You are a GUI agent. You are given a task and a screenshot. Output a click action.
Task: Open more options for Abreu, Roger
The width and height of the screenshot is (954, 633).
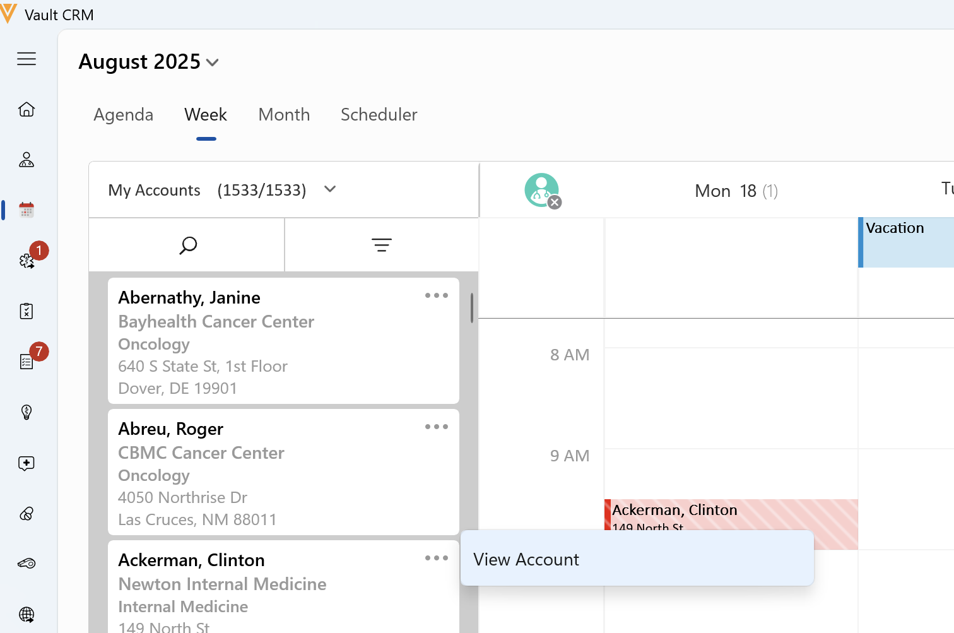tap(436, 427)
